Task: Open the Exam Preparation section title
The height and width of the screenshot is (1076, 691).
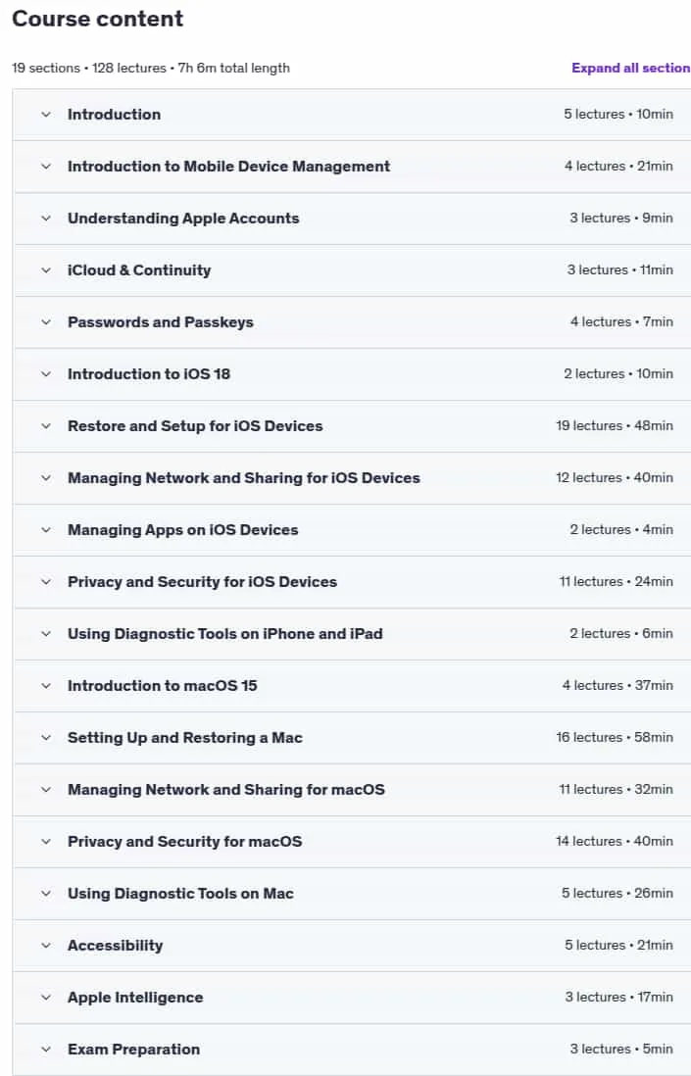Action: (x=134, y=1050)
